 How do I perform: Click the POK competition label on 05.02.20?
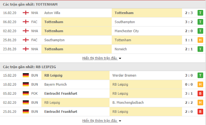coord(34,93)
